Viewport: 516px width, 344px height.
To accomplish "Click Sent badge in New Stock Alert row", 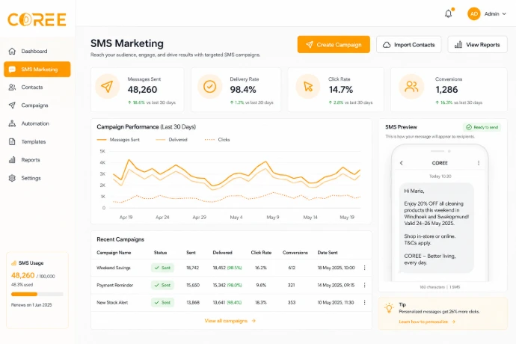I will [162, 302].
